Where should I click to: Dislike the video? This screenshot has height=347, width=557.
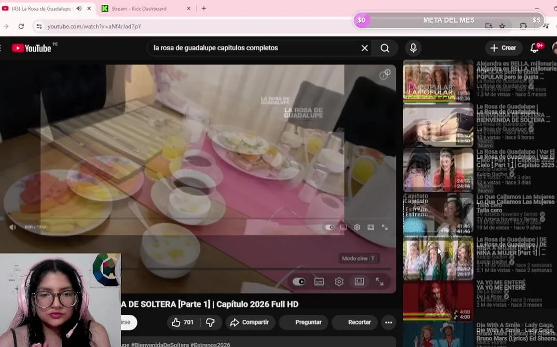point(210,322)
